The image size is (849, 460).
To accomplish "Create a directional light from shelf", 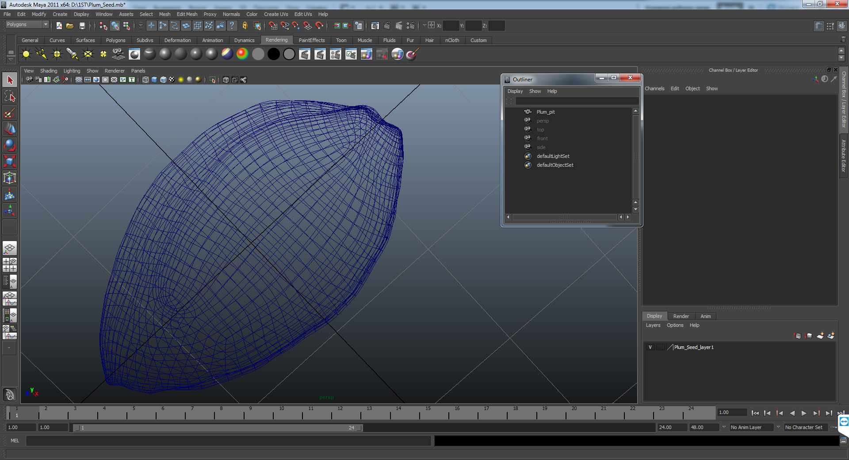I will pyautogui.click(x=42, y=54).
